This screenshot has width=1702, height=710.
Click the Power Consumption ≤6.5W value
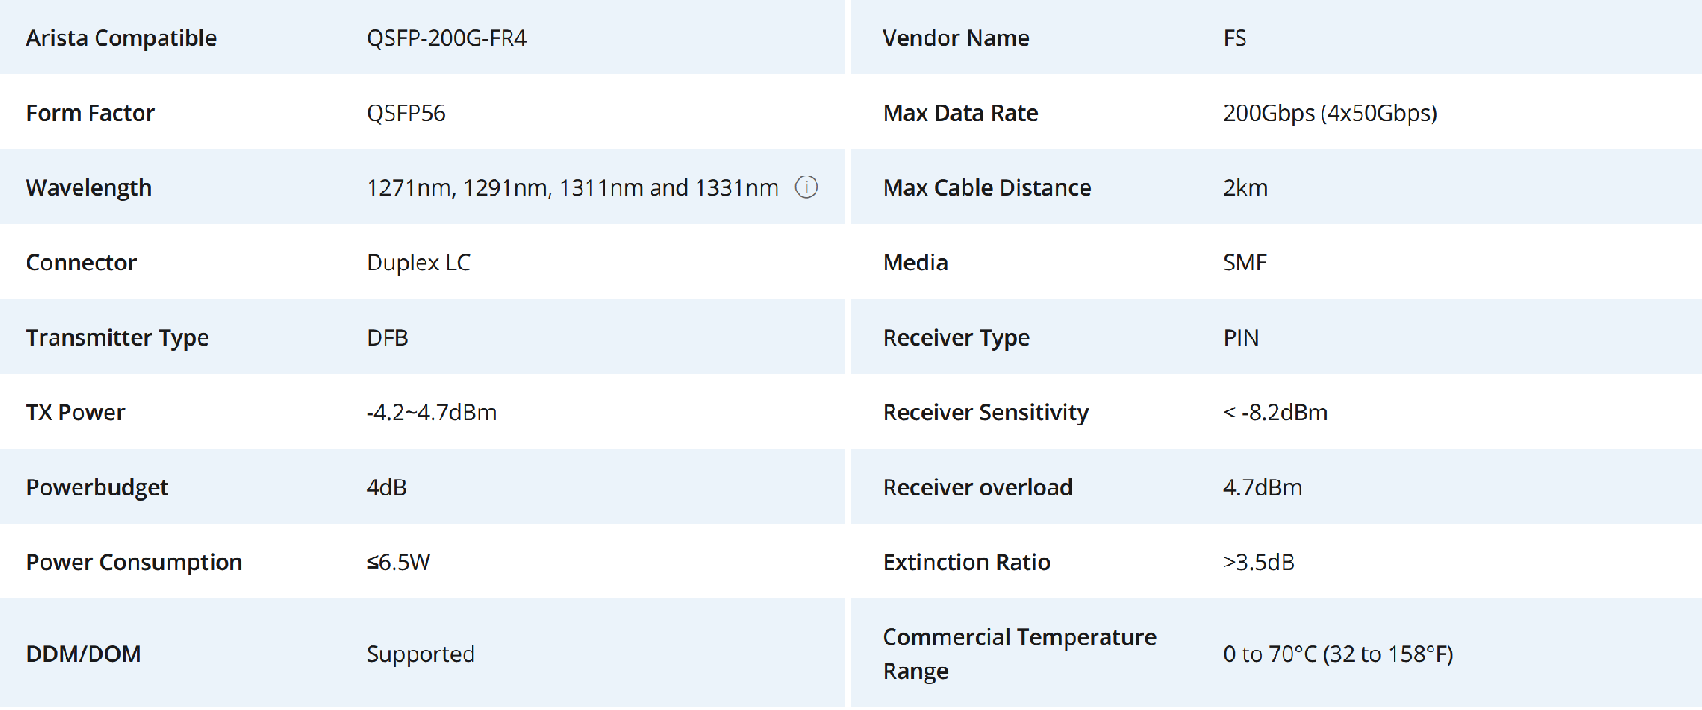pyautogui.click(x=398, y=563)
